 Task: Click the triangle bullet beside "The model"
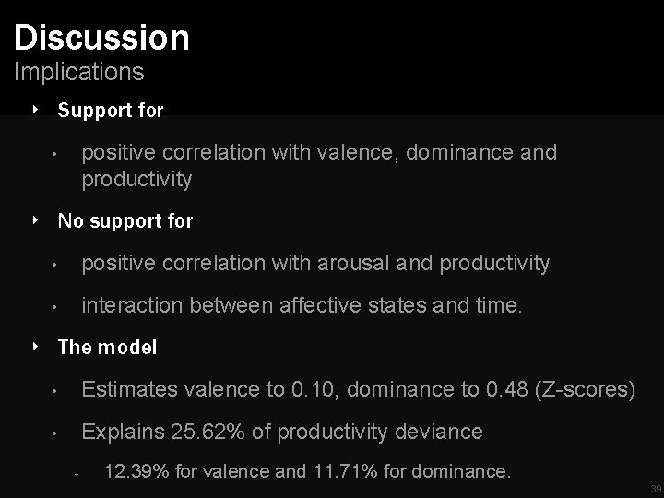point(35,347)
